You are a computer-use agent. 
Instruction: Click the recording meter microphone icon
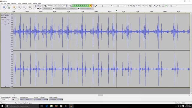[45, 6]
